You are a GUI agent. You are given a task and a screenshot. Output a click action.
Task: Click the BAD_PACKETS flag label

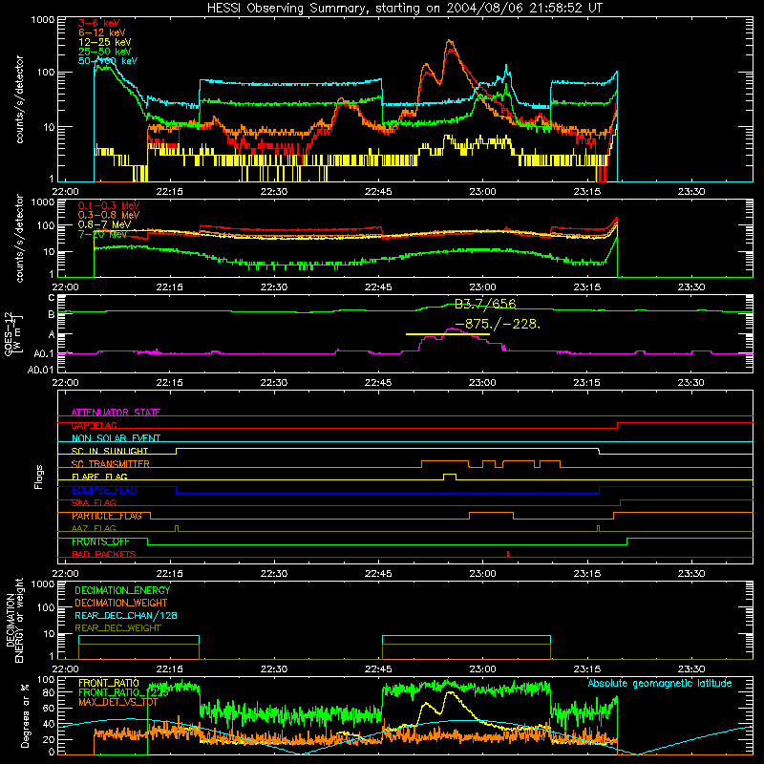click(104, 555)
